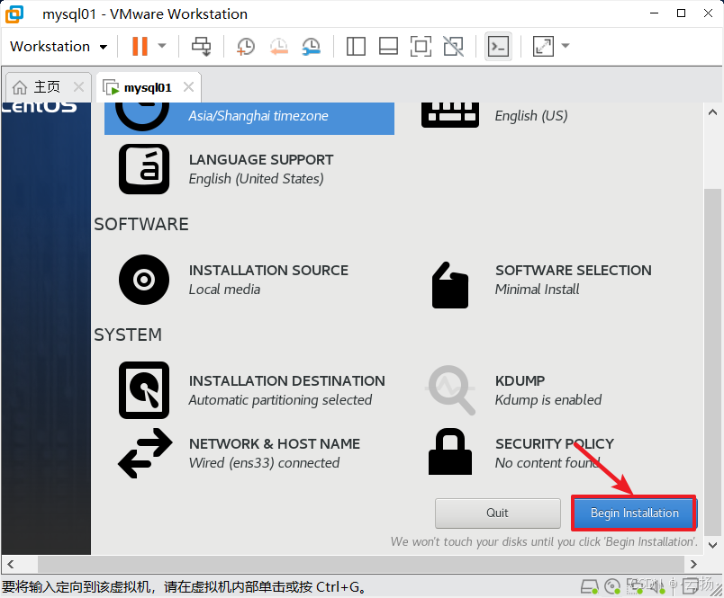Click the Minimal Install text
This screenshot has width=724, height=598.
tap(537, 289)
